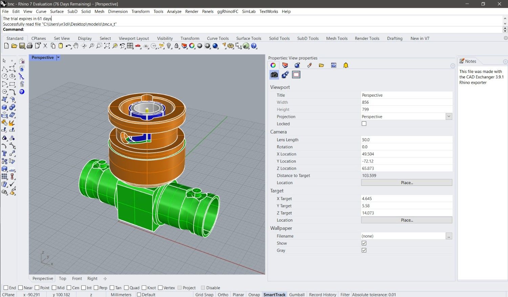Uncheck the Wallpaper Show checkbox
The height and width of the screenshot is (297, 508).
[x=364, y=243]
